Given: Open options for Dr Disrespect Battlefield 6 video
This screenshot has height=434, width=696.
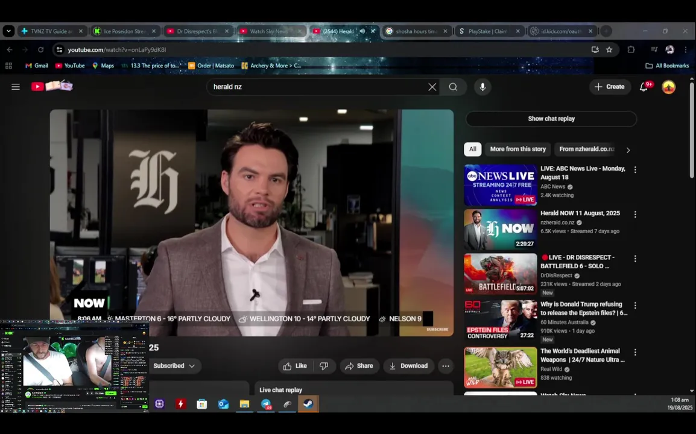Looking at the screenshot, I should (x=635, y=259).
